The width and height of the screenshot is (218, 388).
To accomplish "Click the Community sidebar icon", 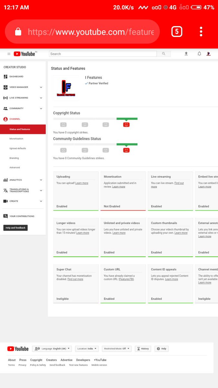I will 5,109.
